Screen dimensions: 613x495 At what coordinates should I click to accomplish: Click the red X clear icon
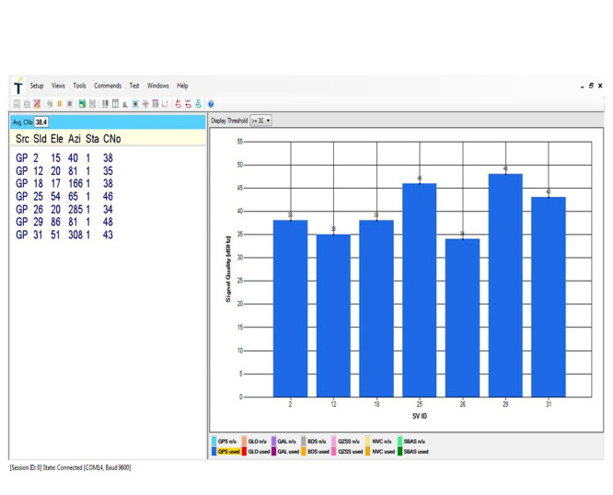[37, 104]
